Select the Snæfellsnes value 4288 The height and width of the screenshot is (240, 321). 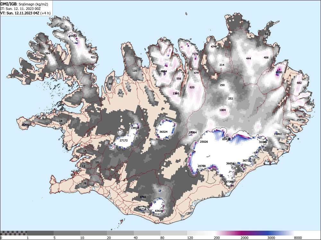25,125
